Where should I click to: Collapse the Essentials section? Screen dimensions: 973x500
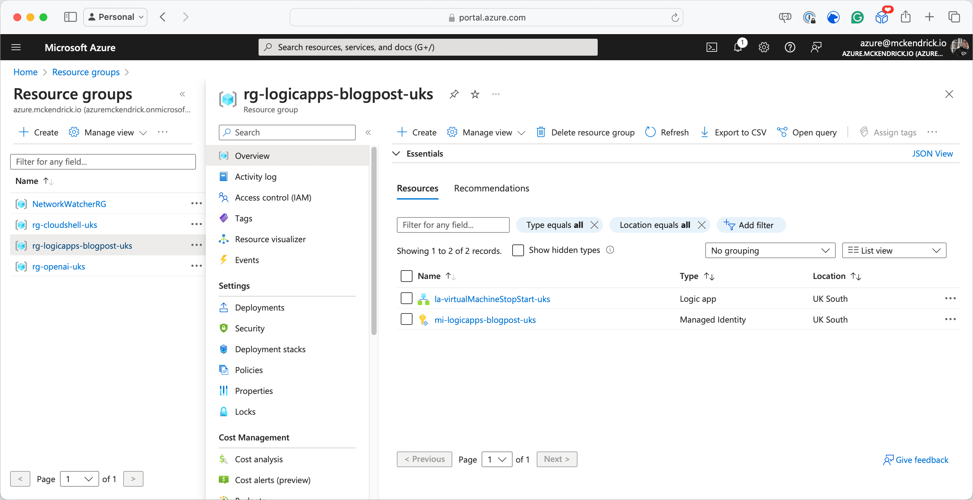[x=396, y=153]
